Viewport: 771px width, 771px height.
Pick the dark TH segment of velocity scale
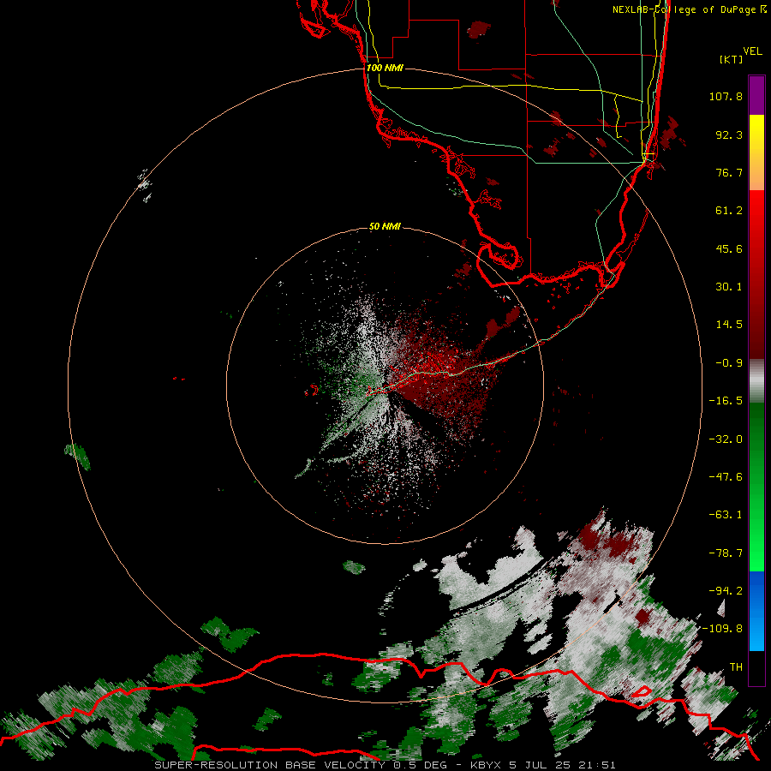(756, 667)
